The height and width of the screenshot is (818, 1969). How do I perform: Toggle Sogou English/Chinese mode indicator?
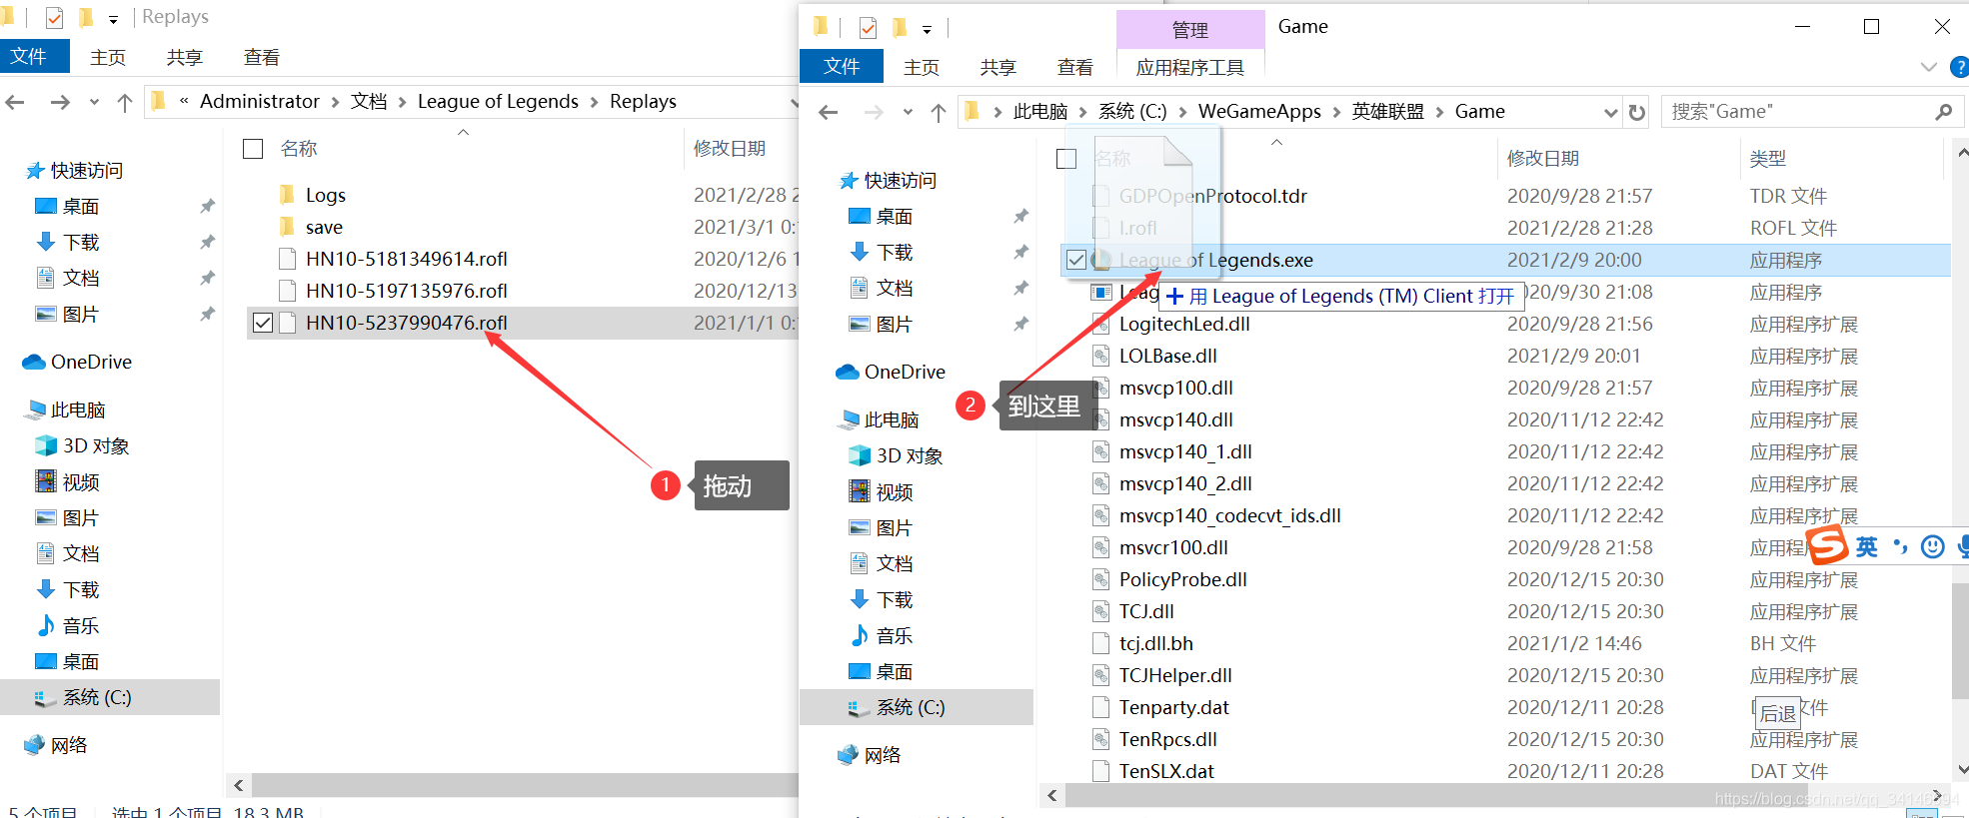[x=1867, y=546]
